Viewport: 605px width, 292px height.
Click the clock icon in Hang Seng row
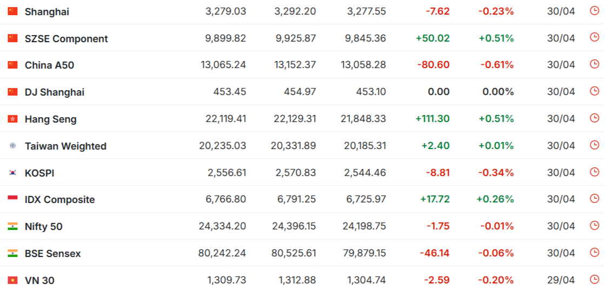[x=595, y=118]
